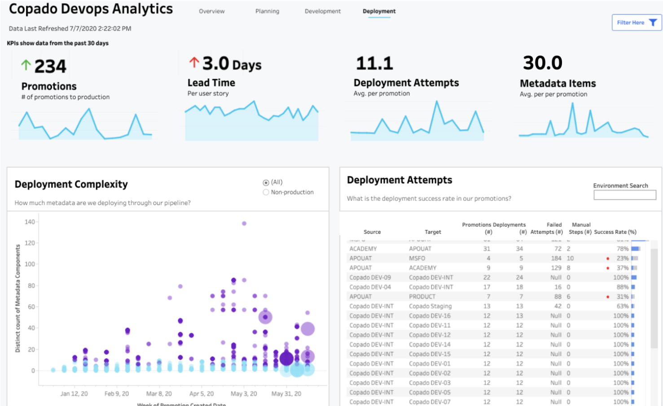
Task: Click the Metadata Items sparkline chart
Action: click(584, 120)
